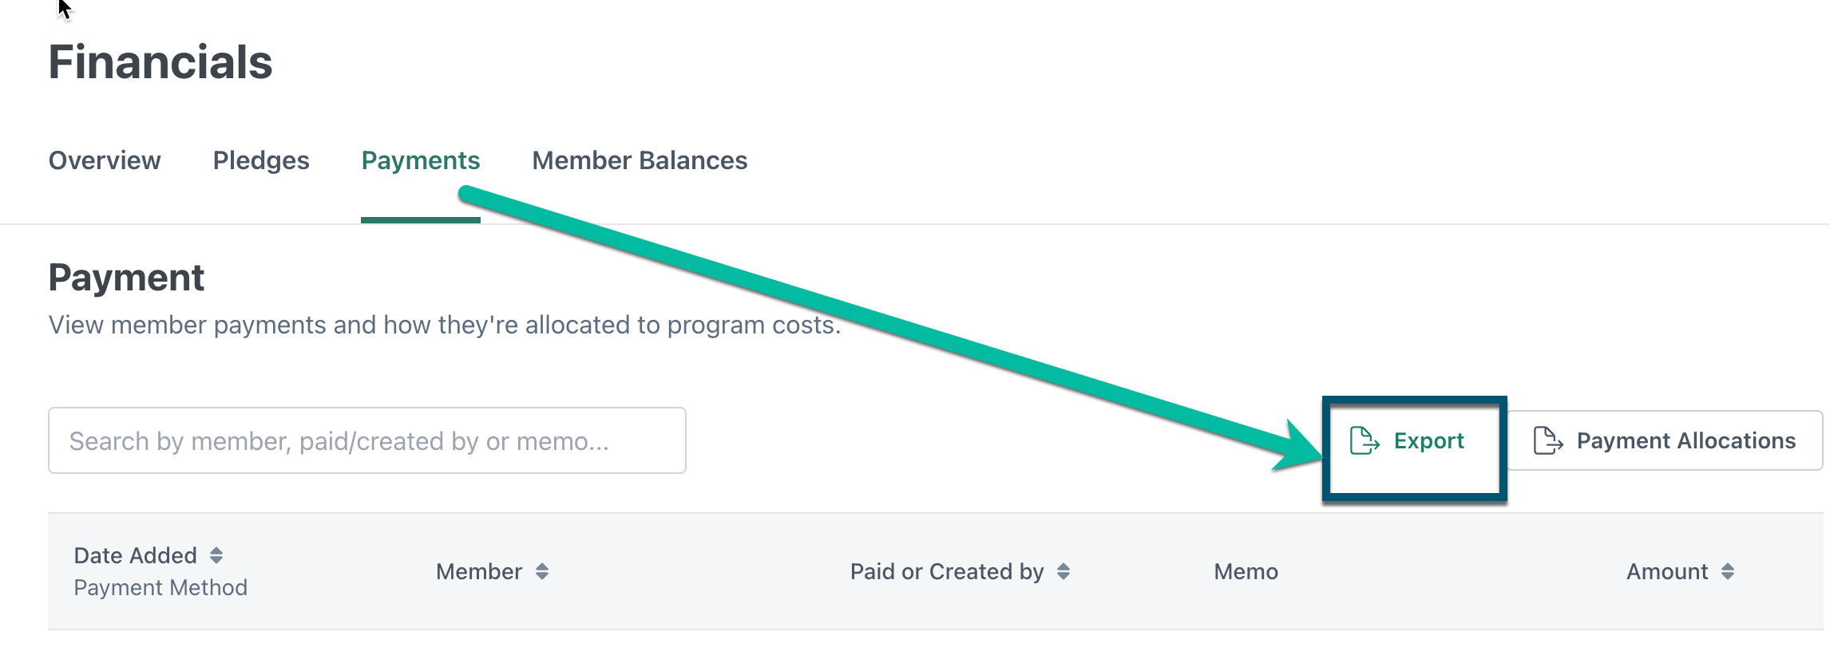This screenshot has height=651, width=1830.
Task: Click the Amount column header
Action: click(1667, 571)
